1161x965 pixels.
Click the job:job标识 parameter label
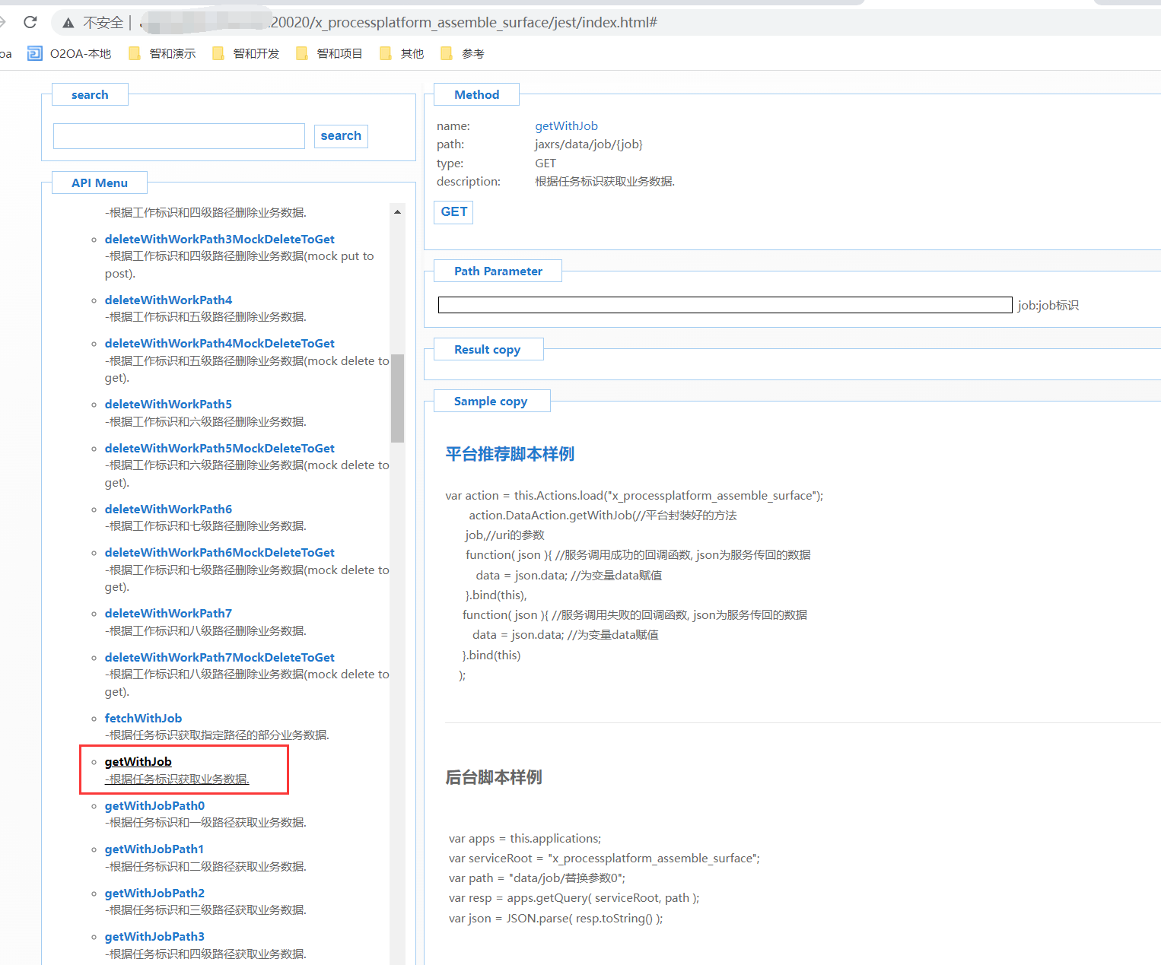pos(1048,306)
